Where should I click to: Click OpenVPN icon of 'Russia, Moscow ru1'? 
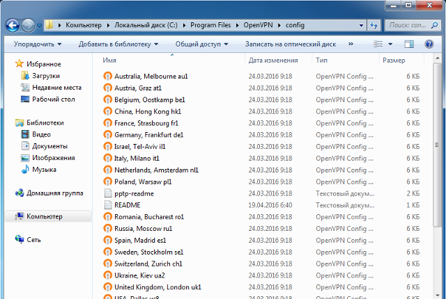pos(107,229)
